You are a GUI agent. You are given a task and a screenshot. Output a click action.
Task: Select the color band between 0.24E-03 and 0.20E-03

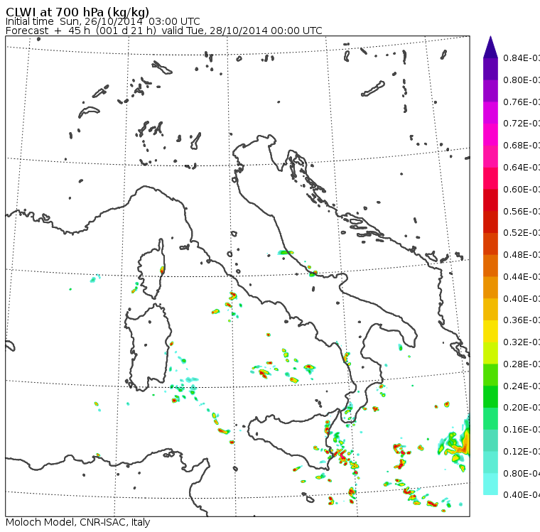pyautogui.click(x=490, y=397)
